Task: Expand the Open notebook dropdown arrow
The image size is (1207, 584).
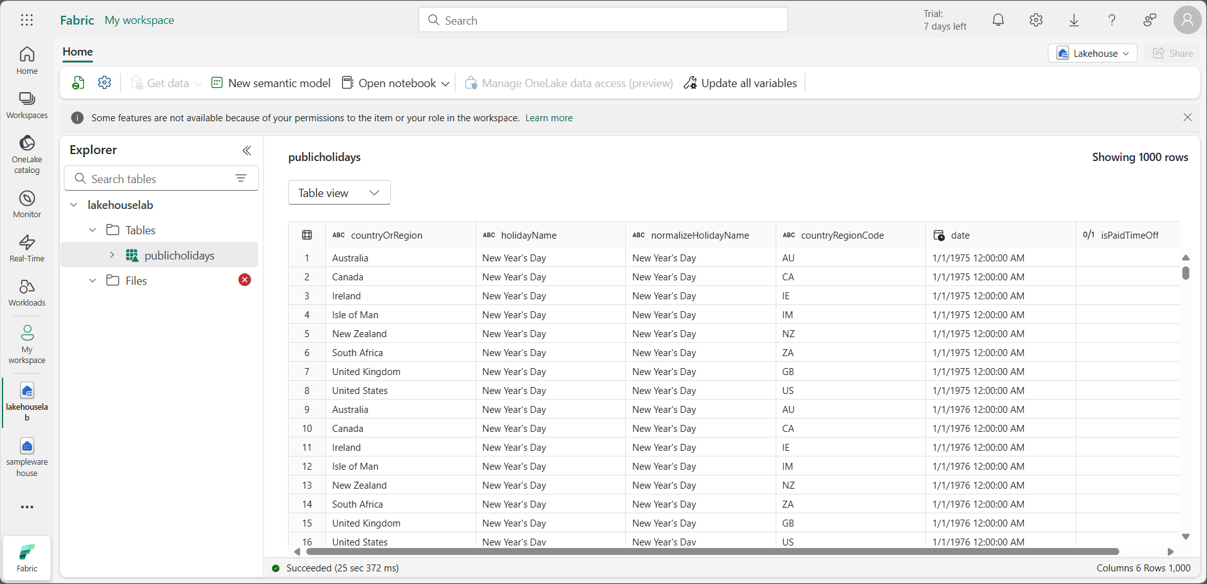Action: [445, 83]
